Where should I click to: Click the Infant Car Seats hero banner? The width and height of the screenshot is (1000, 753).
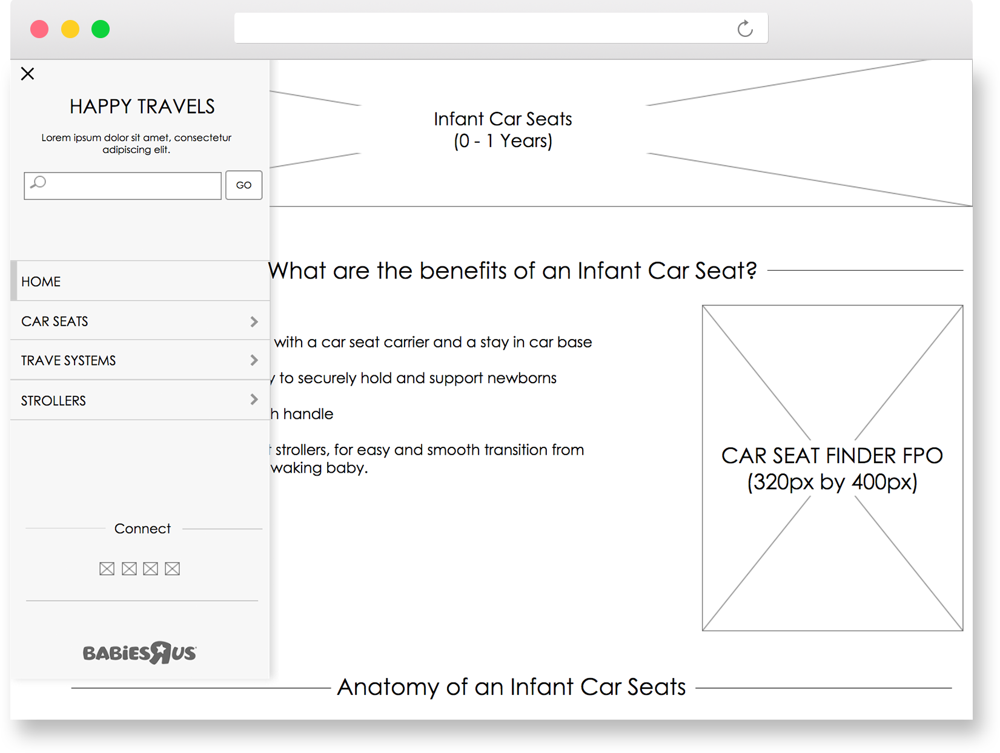(621, 133)
